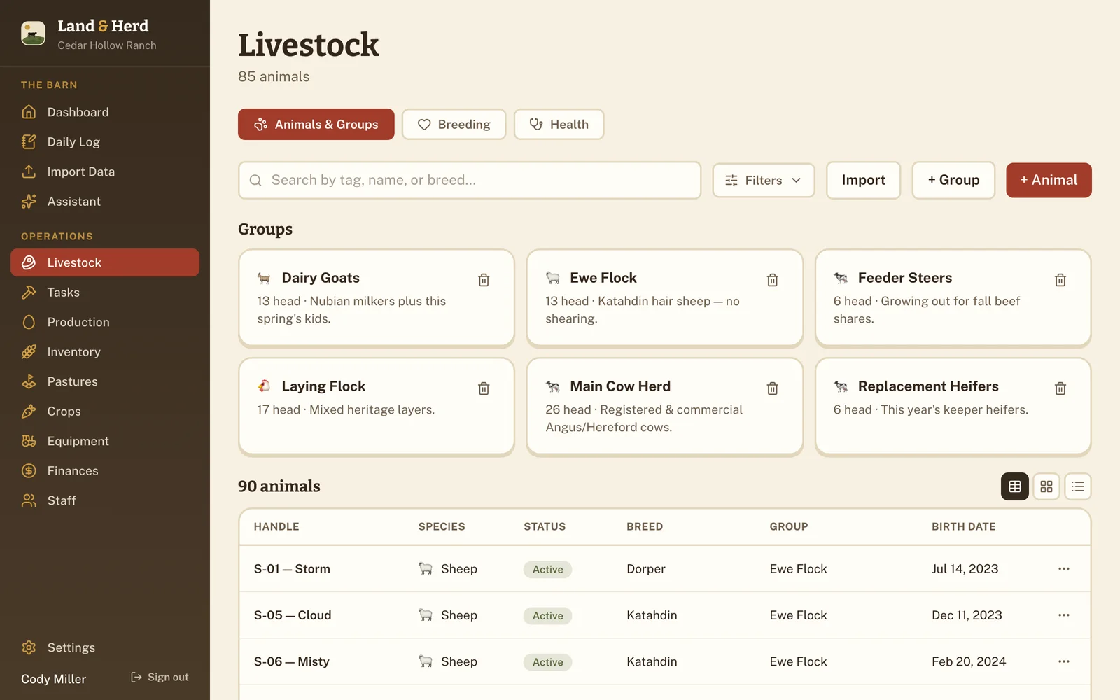Open the Feeder Steers group card
Viewport: 1120px width, 700px height.
coord(953,298)
